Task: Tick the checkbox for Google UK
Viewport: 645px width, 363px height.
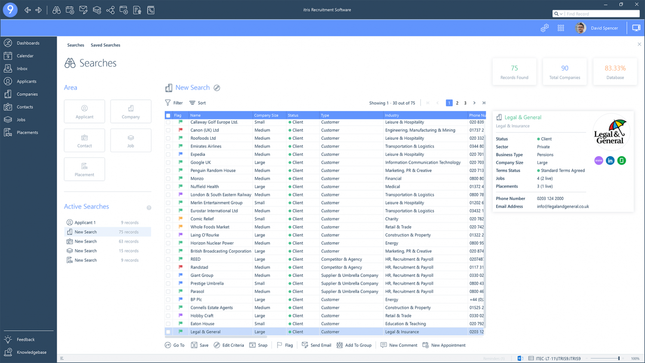Action: tap(168, 163)
